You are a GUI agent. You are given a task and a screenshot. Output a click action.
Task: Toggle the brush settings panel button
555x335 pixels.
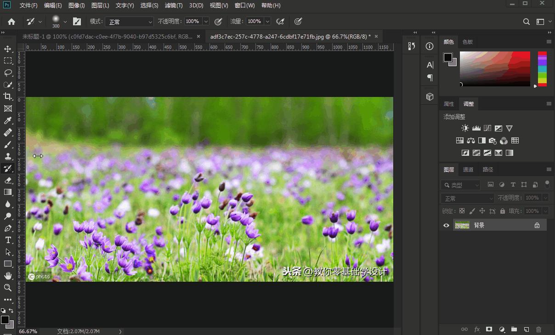(77, 22)
